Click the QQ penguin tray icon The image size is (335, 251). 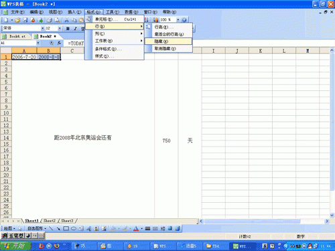(x=310, y=246)
